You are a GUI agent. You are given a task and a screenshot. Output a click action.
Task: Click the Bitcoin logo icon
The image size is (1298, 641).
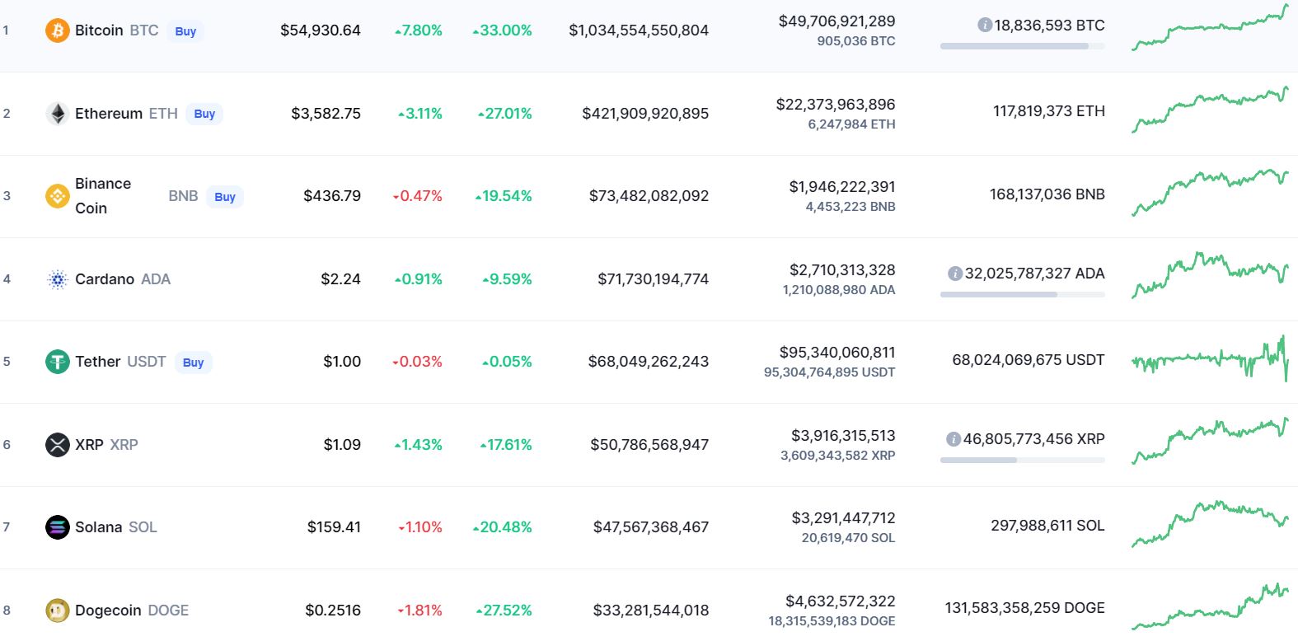pos(57,30)
